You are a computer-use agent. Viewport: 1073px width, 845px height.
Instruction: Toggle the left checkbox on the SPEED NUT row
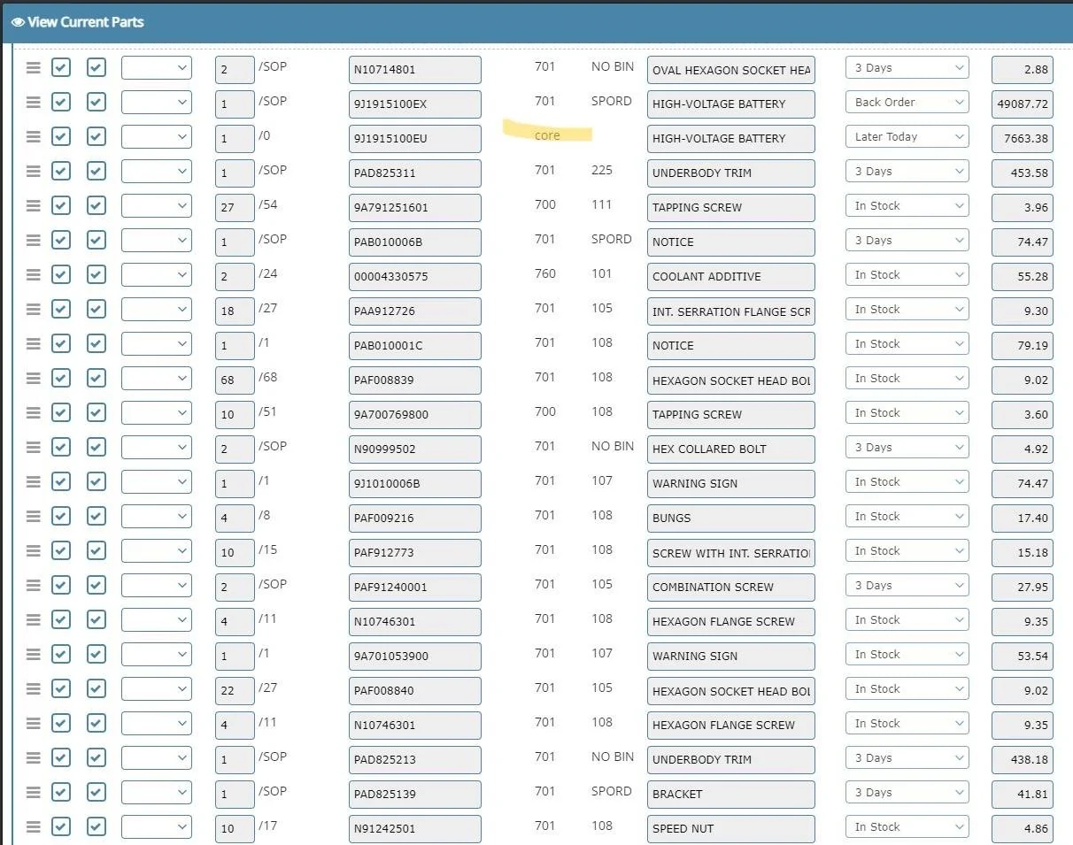tap(61, 827)
